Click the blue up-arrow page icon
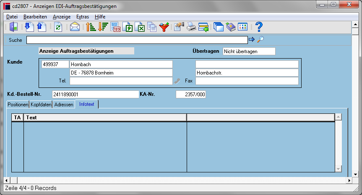Viewport: 362px width, 195px height. tap(42, 27)
